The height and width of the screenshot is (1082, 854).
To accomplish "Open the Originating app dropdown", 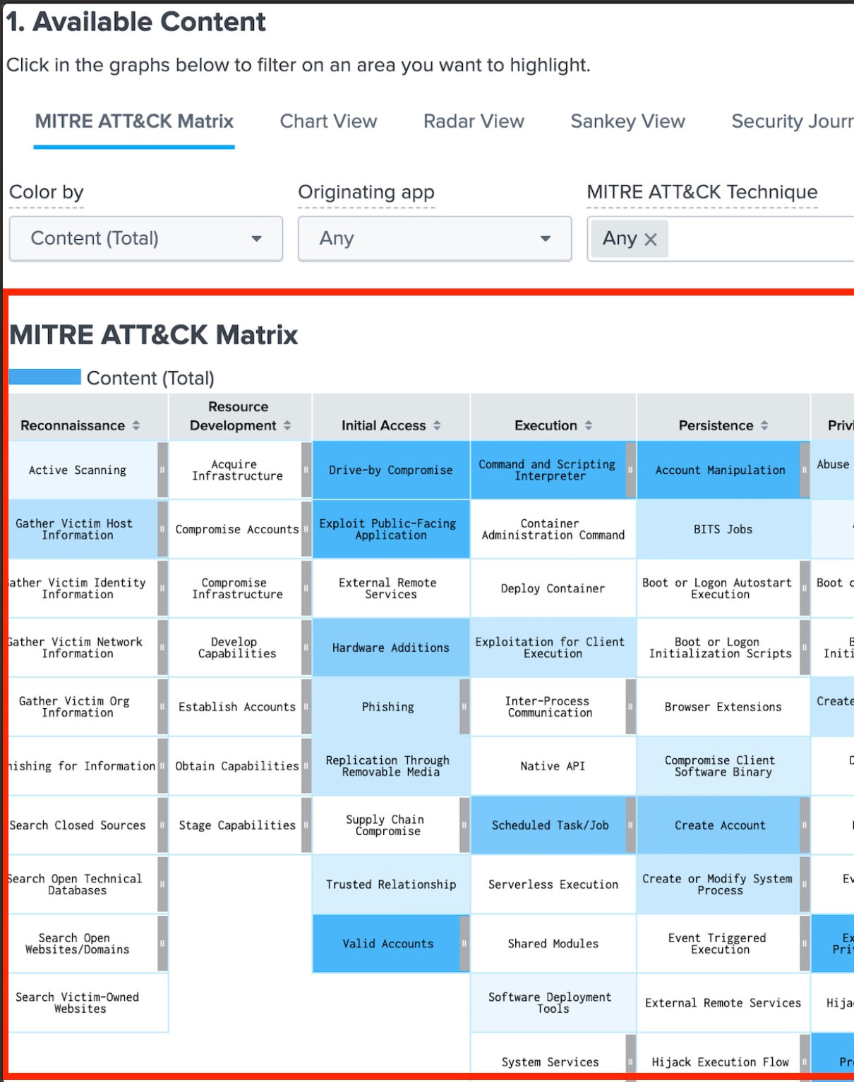I will point(435,238).
